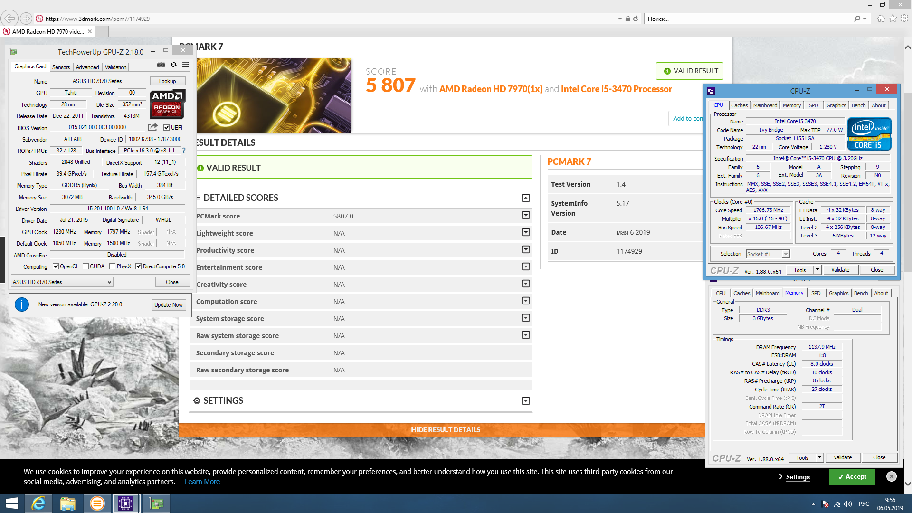The image size is (912, 513).
Task: Click the GPU-Z Close button
Action: (x=172, y=282)
